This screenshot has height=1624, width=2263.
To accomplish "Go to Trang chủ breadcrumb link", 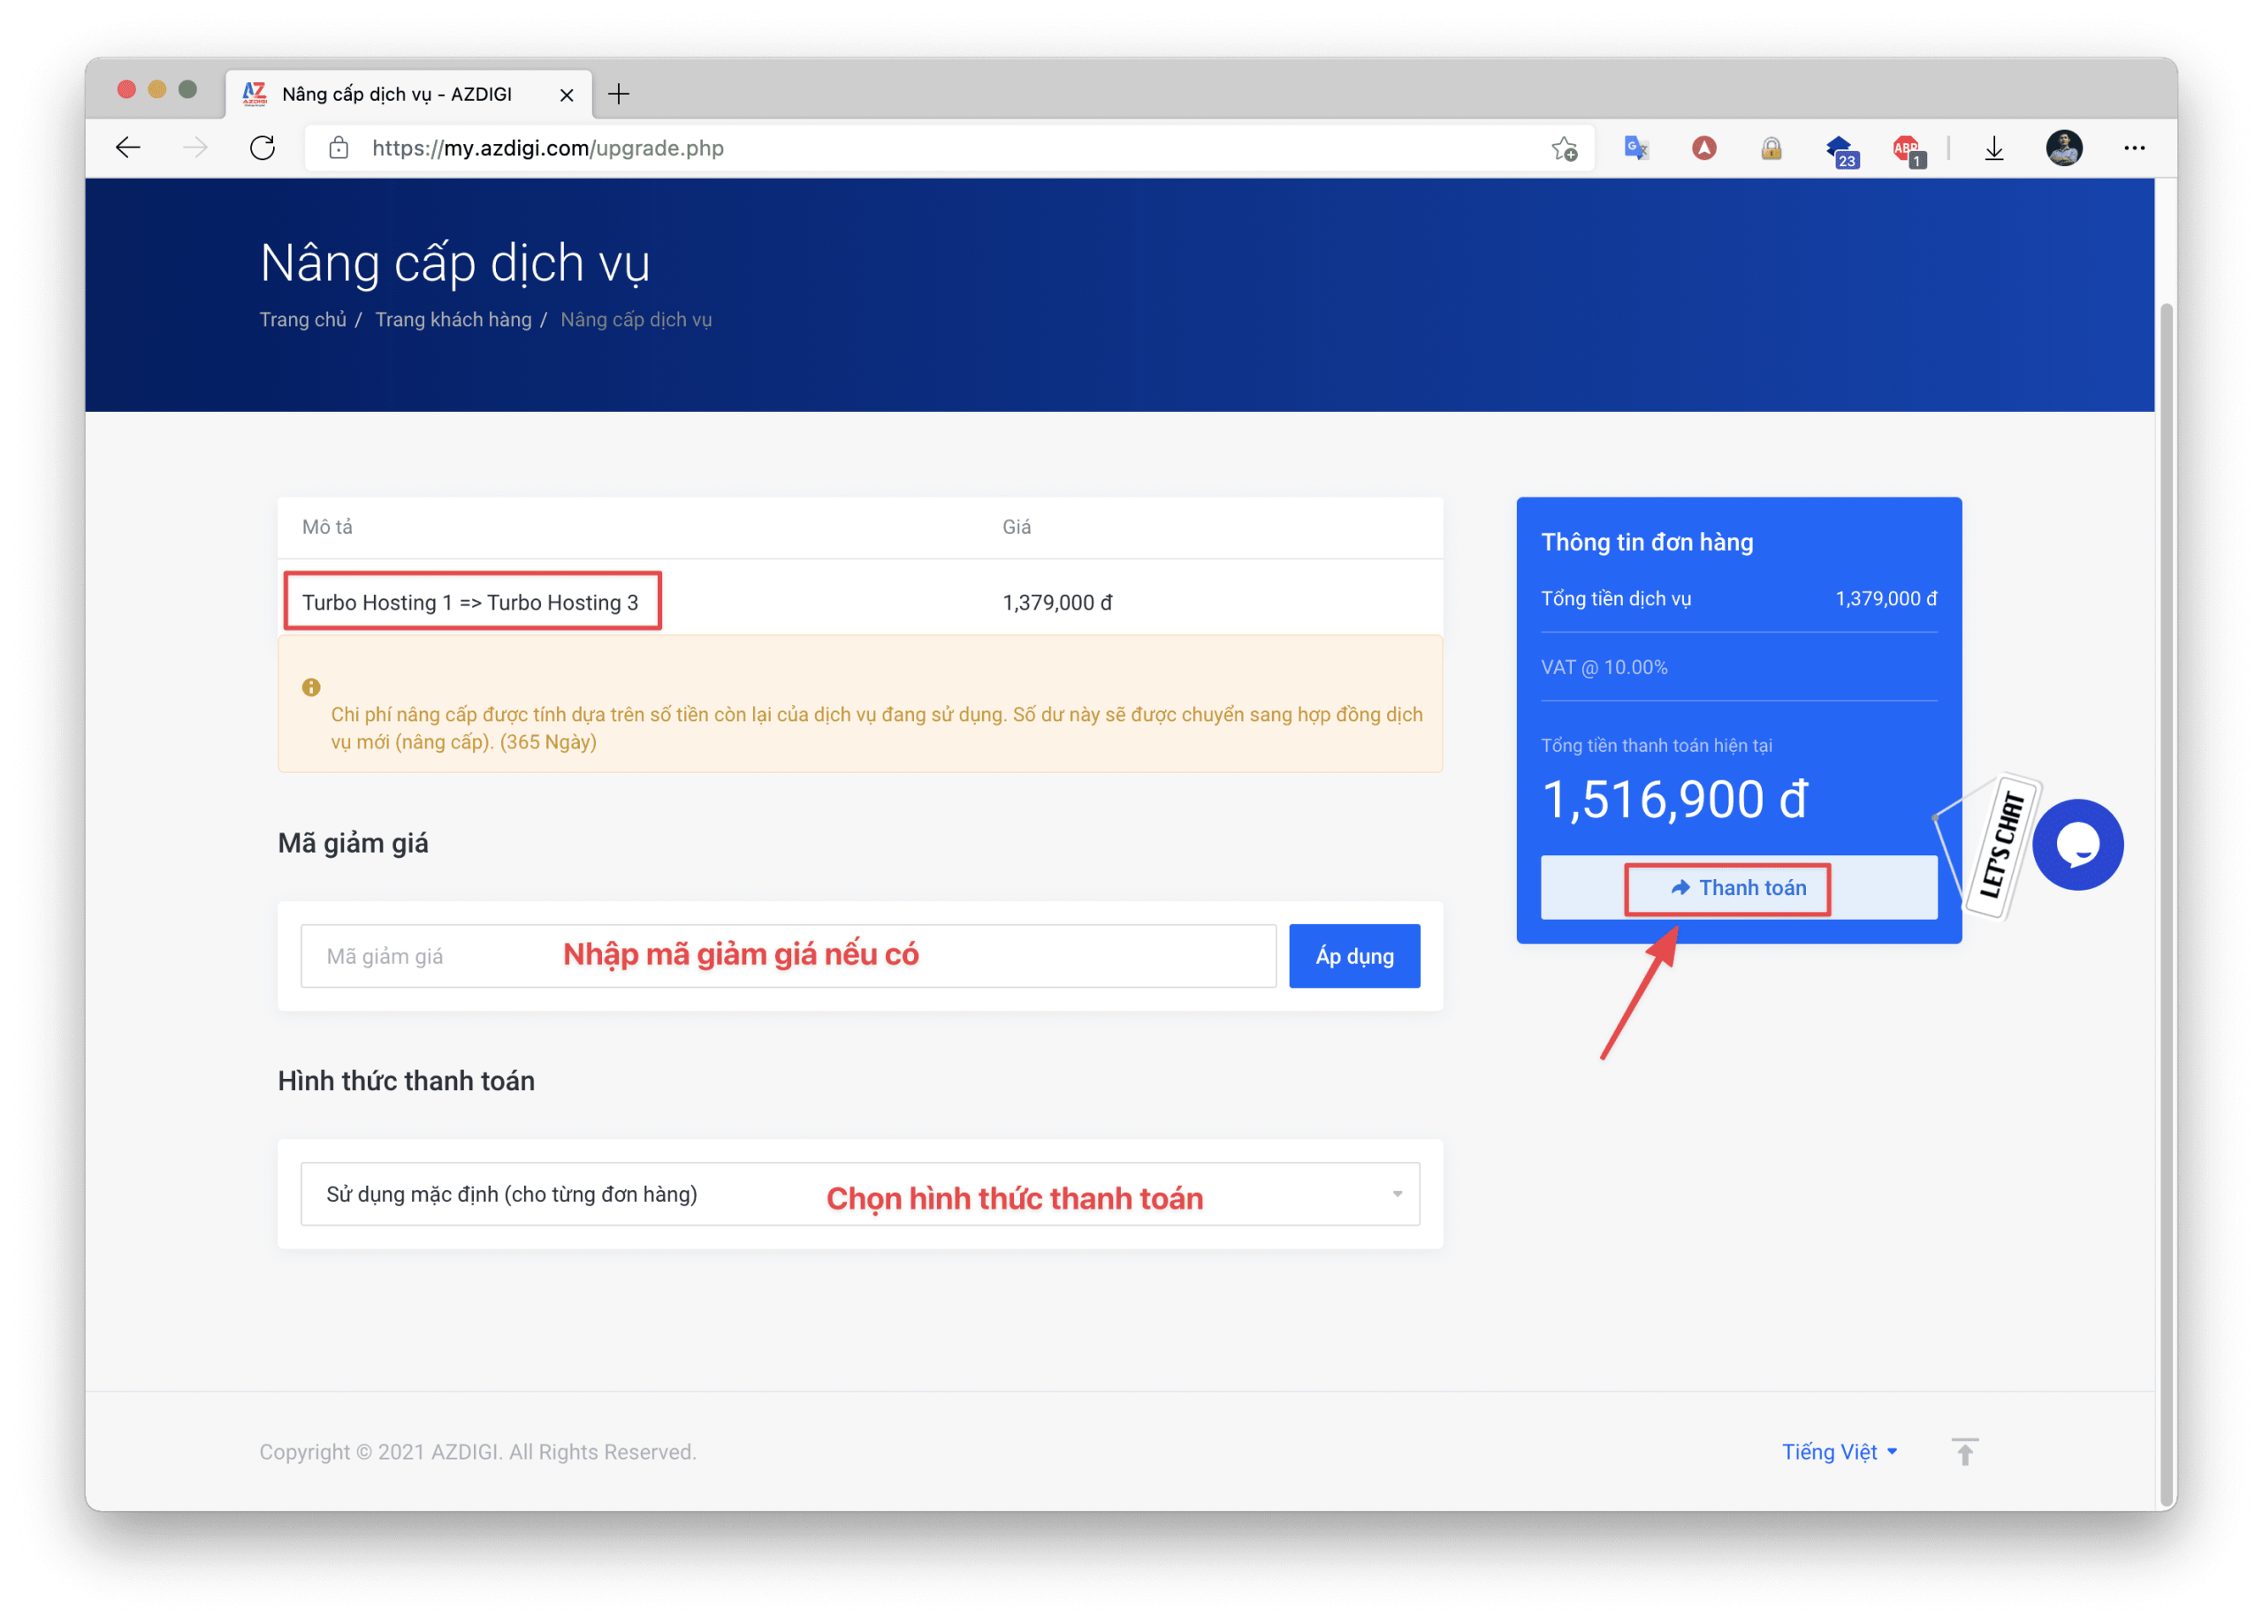I will [302, 320].
